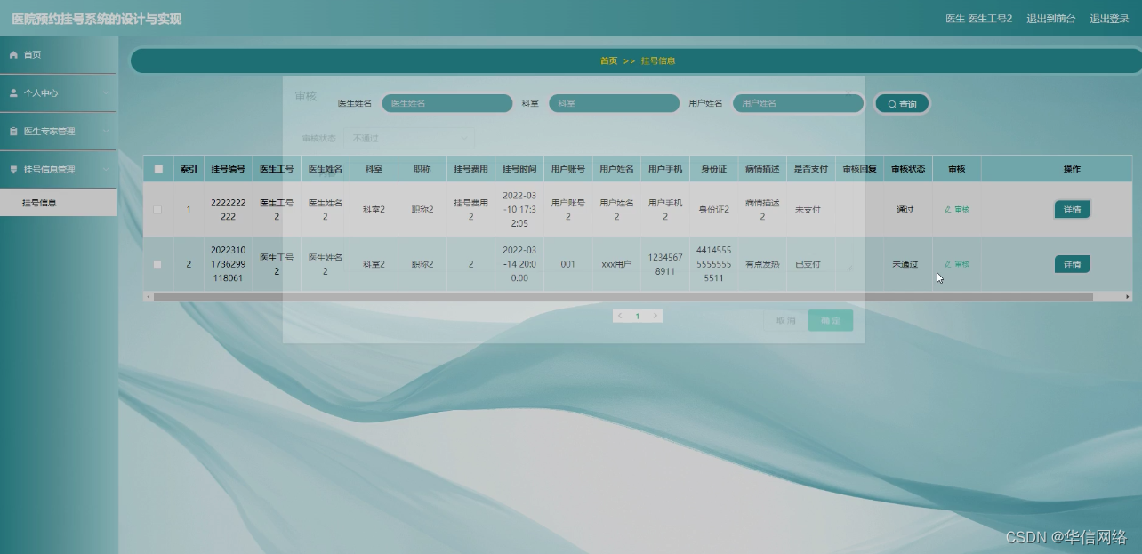Check the checkbox of the first table row

[157, 209]
